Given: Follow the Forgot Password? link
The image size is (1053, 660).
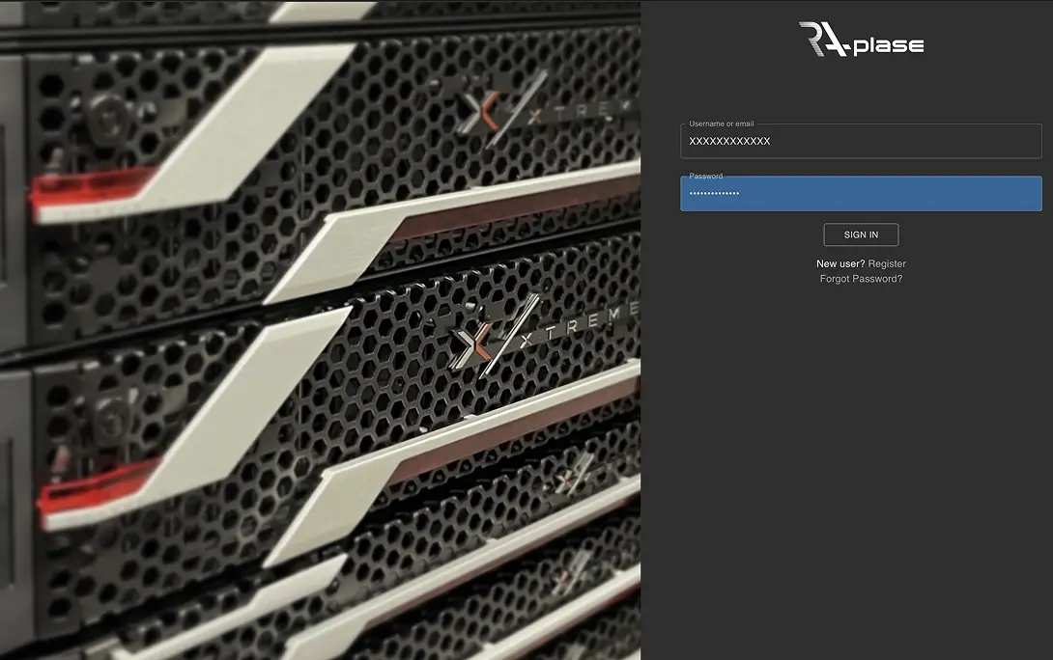Looking at the screenshot, I should pos(861,279).
